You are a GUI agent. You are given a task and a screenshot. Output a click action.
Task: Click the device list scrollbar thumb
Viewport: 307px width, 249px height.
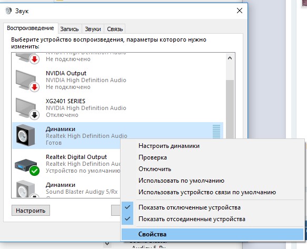(230, 109)
